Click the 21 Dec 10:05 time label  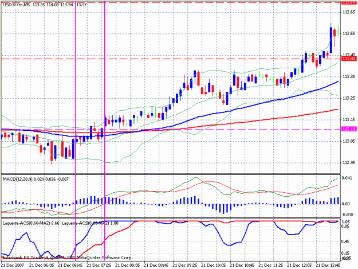214,265
